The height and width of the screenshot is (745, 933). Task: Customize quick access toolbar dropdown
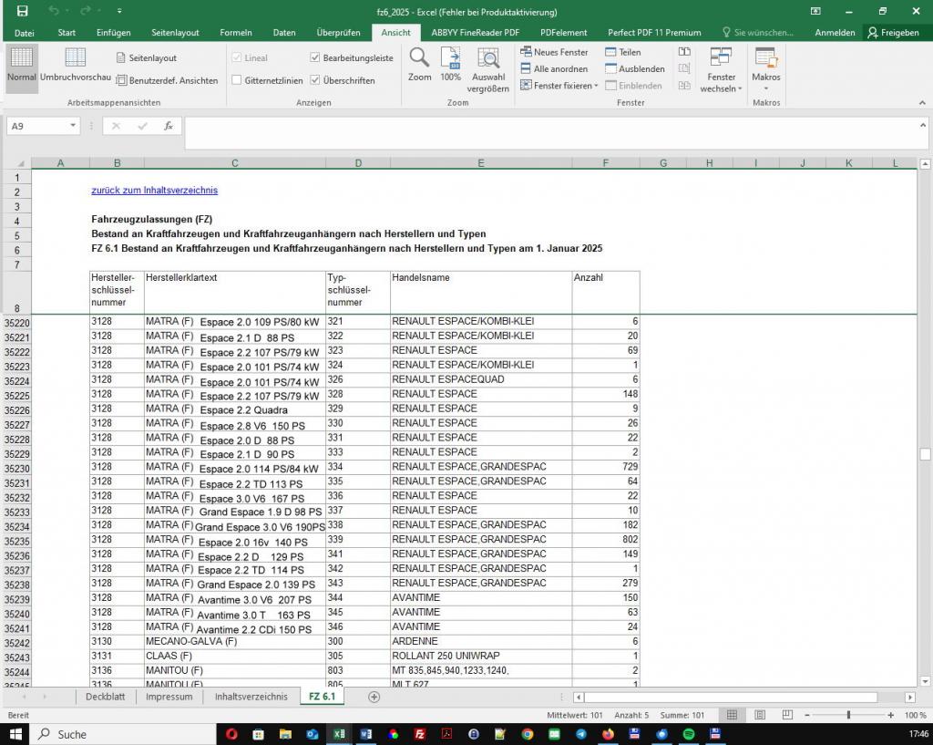point(119,11)
